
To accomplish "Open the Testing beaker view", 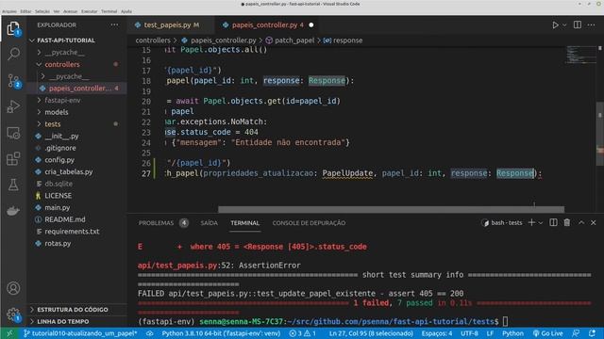I will click(x=13, y=185).
